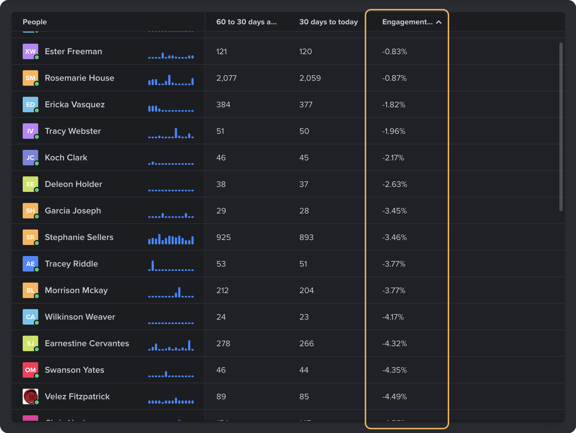Click the Garcia Joseph avatar icon
Image resolution: width=576 pixels, height=433 pixels.
(30, 211)
